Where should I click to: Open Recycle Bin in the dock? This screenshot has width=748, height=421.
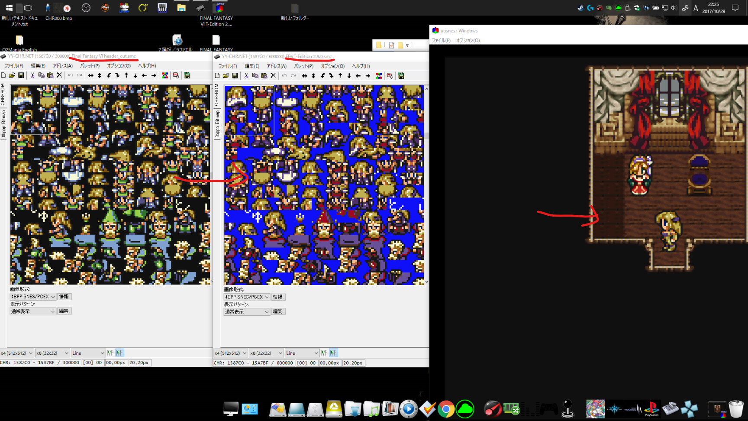pos(736,409)
